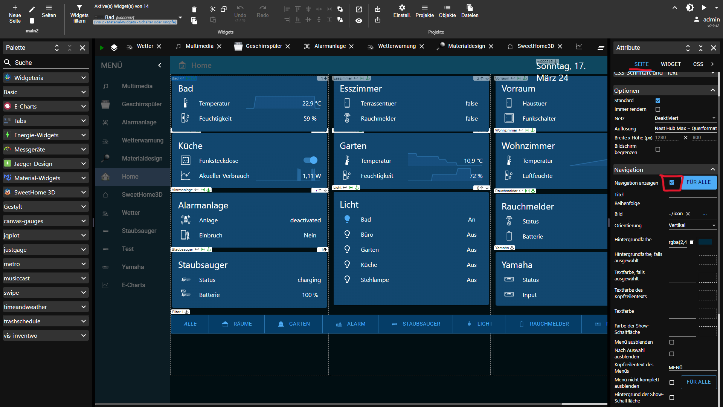Open the Netz dropdown

point(685,118)
